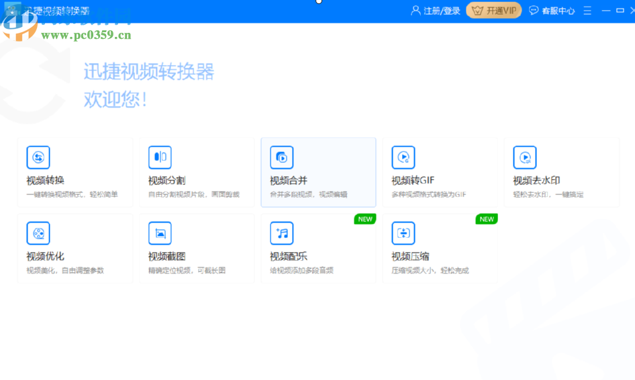
Task: Open the hamburger menu in title bar
Action: coord(588,11)
